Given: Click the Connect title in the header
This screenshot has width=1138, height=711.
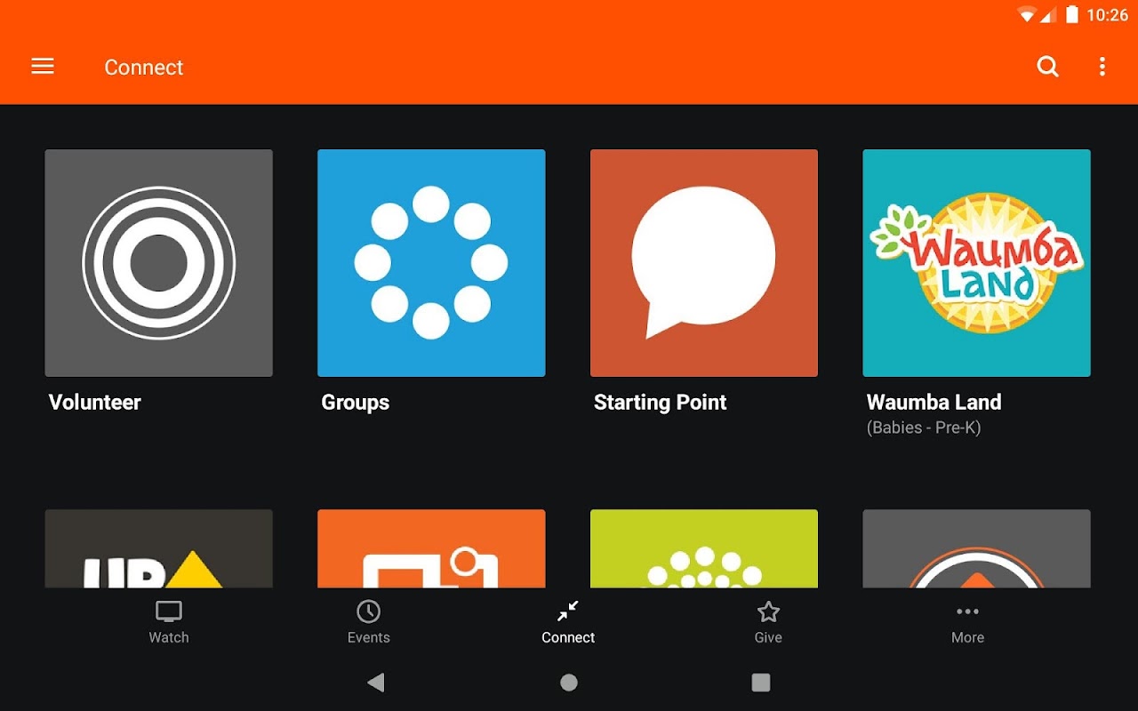Looking at the screenshot, I should 144,68.
